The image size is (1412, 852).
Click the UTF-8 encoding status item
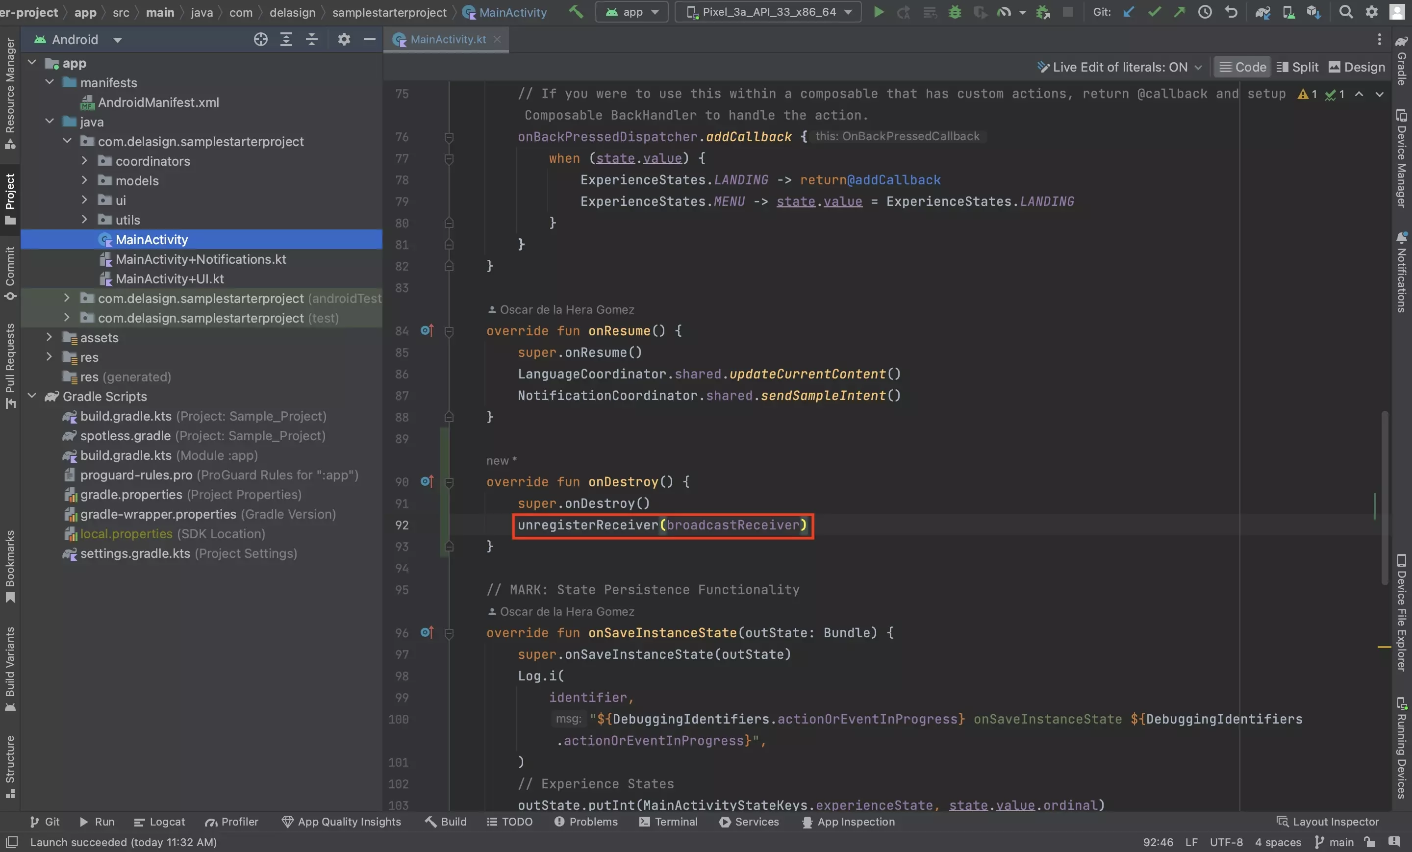click(1226, 842)
